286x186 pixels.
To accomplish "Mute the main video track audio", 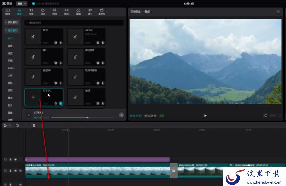I will [x=20, y=171].
